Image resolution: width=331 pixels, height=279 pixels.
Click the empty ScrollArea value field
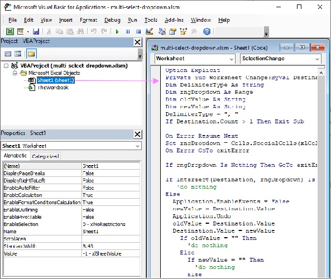pyautogui.click(x=111, y=239)
